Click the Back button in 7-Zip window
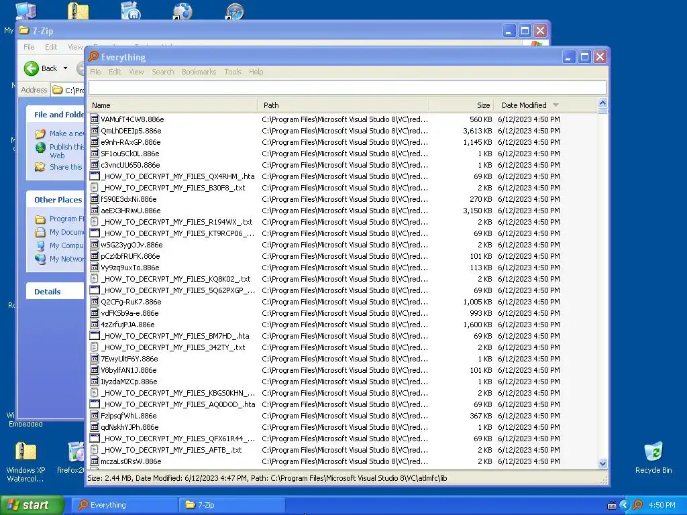This screenshot has width=687, height=515. (x=41, y=68)
